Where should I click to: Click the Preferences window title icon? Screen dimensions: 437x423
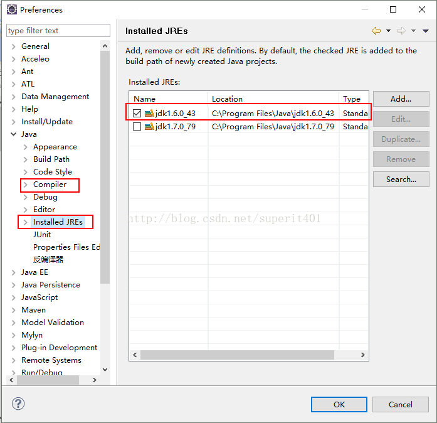[12, 10]
